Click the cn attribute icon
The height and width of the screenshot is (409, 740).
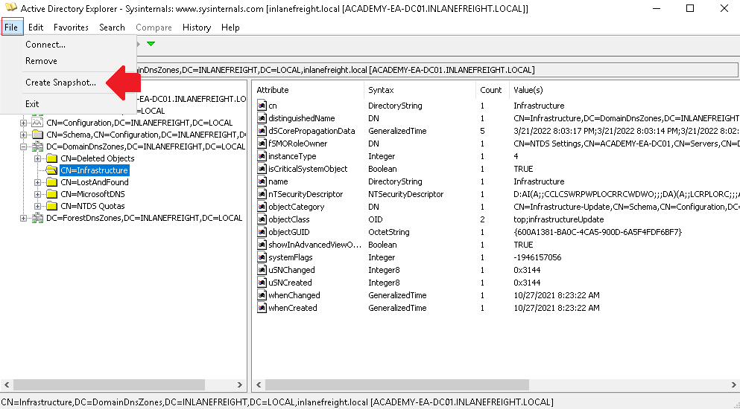click(x=262, y=106)
